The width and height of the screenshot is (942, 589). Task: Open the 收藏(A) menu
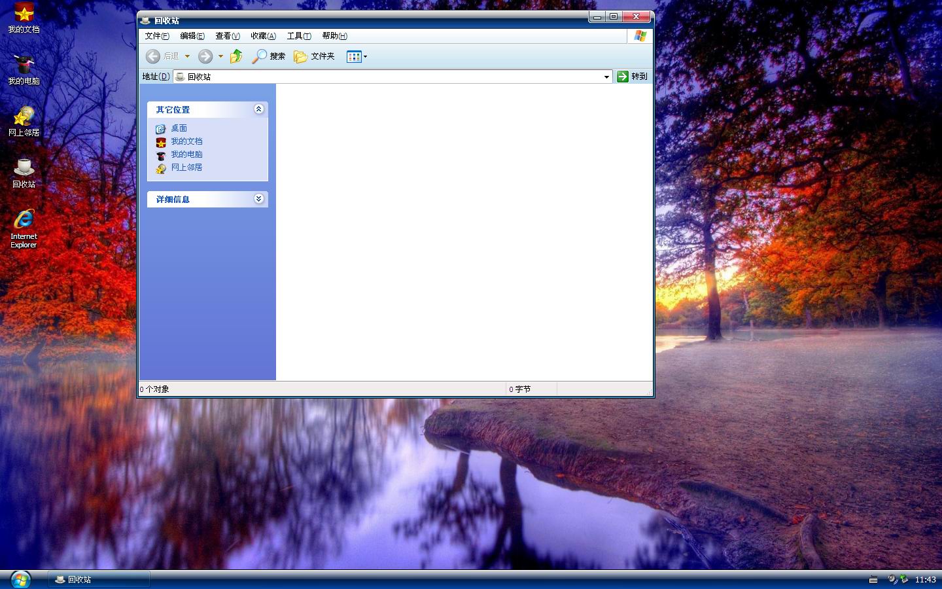point(263,36)
